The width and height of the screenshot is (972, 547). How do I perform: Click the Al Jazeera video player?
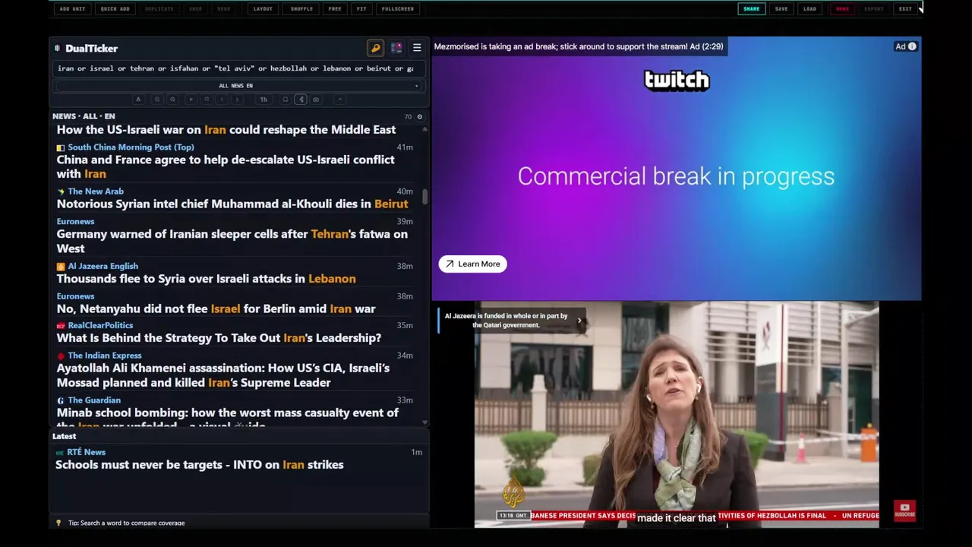(677, 414)
